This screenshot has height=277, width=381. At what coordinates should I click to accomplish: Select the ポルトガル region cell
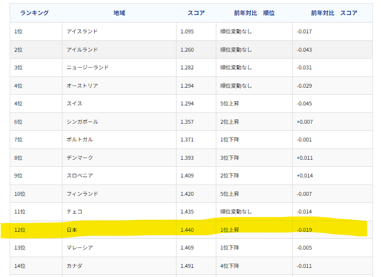point(80,140)
